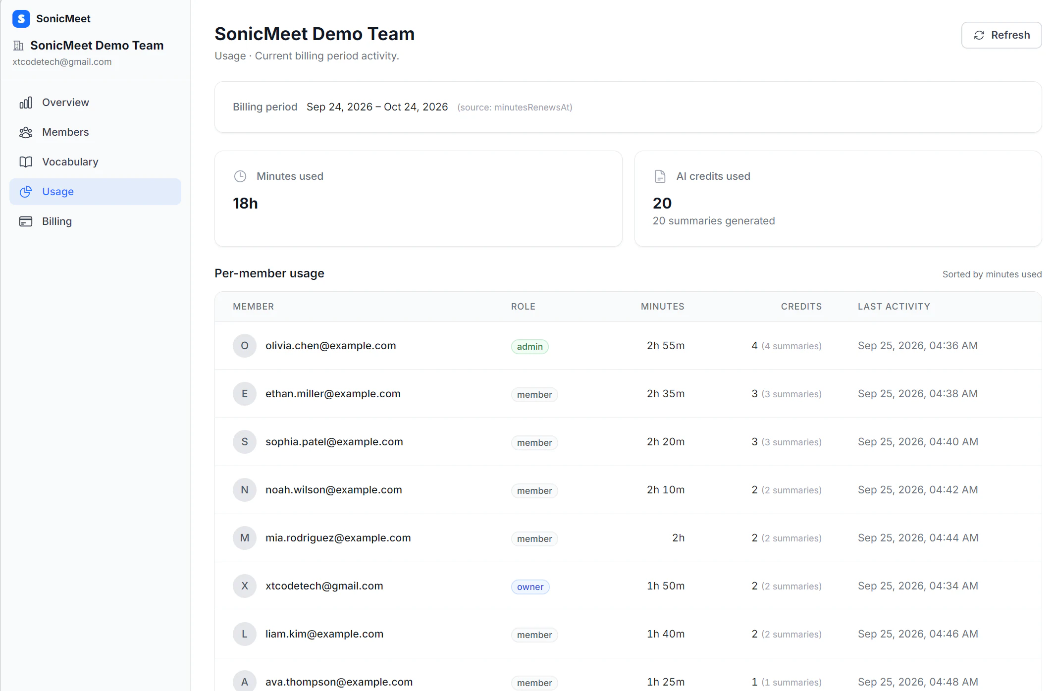The height and width of the screenshot is (691, 1054).
Task: Click the CREDITS column header
Action: 801,307
